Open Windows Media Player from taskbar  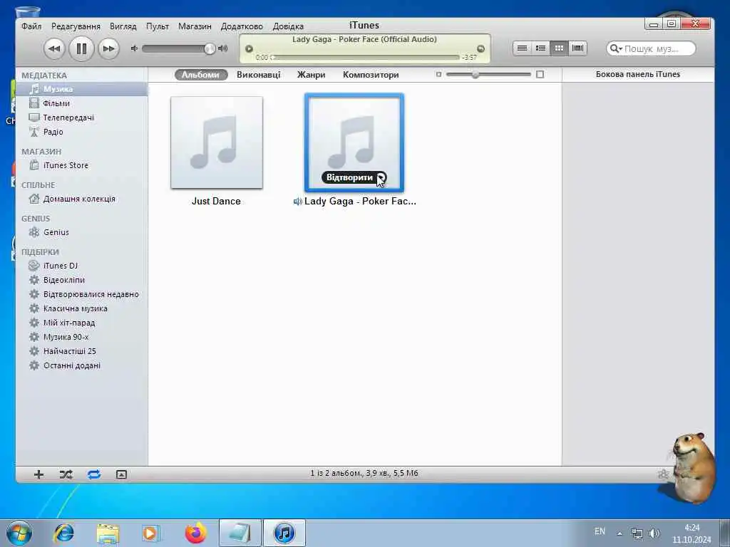coord(150,533)
